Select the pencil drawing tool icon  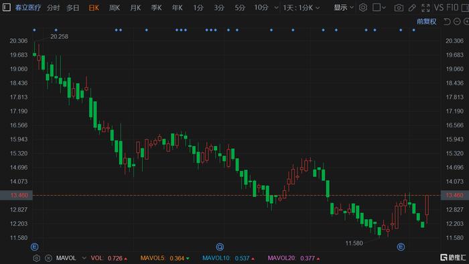(x=412, y=8)
